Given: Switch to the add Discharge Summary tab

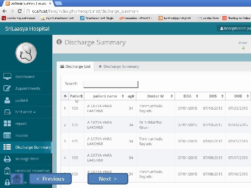Looking at the screenshot, I should (x=119, y=66).
